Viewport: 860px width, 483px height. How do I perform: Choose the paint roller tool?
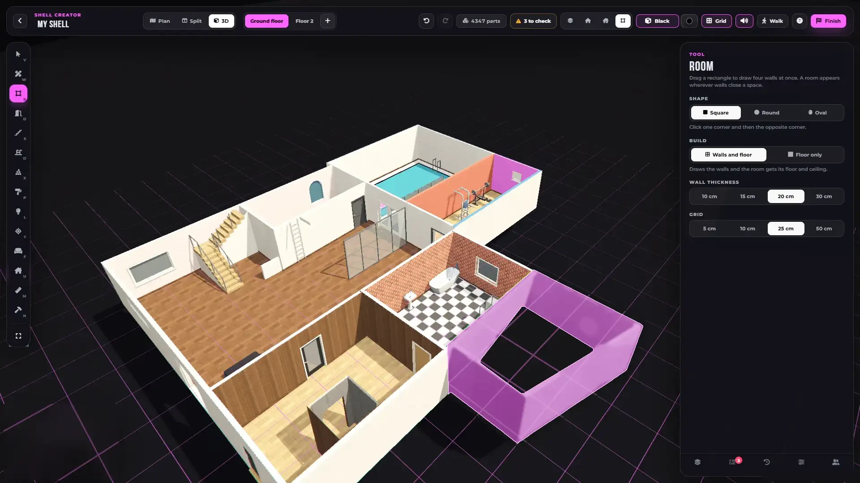(x=18, y=192)
